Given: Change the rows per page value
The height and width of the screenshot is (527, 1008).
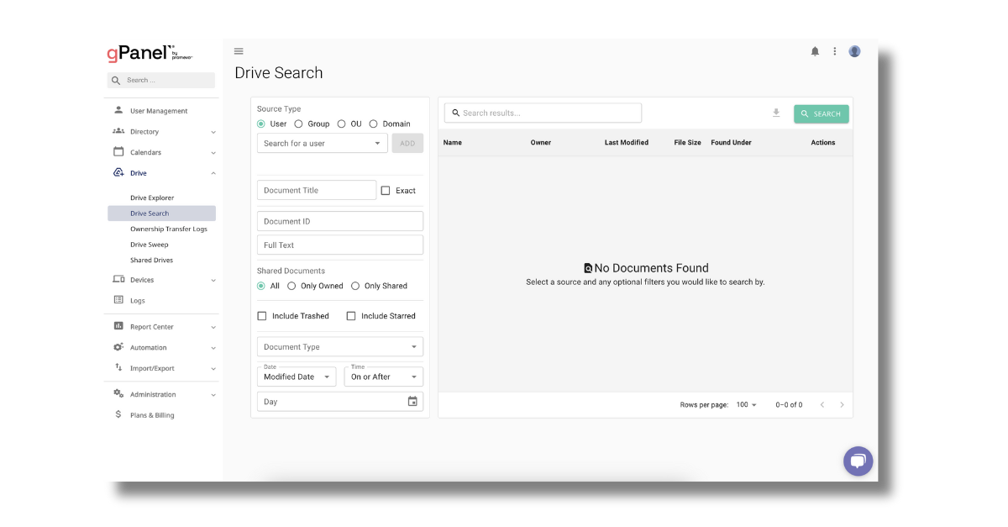Looking at the screenshot, I should pyautogui.click(x=745, y=404).
